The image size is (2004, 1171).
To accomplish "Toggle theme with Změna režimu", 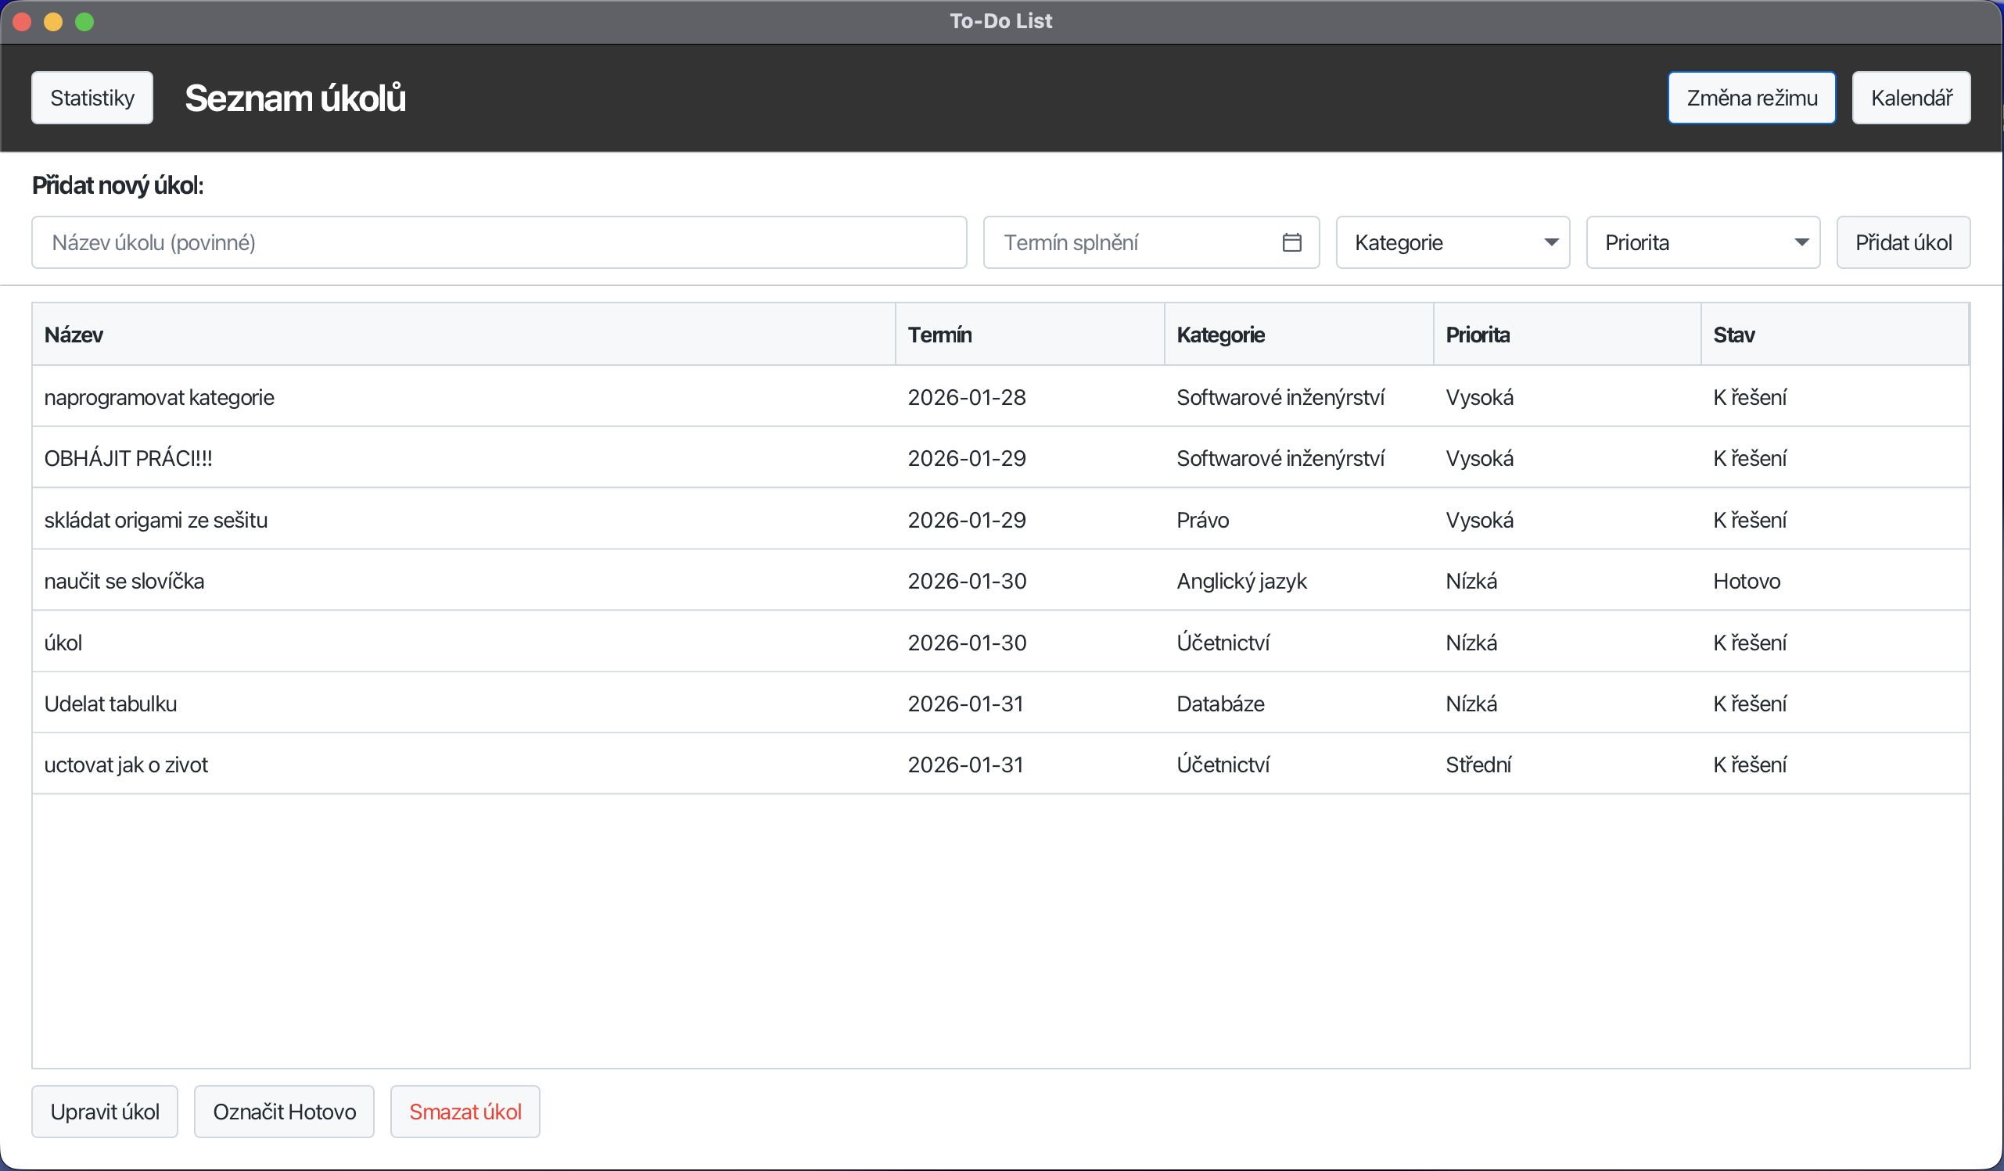I will [x=1751, y=98].
